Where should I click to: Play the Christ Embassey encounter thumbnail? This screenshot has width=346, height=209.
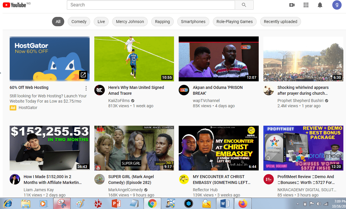(x=219, y=148)
